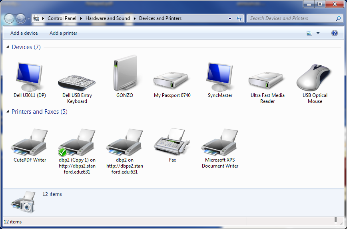Select the Microsoft XPS Document Writer icon
The image size is (347, 229).
(x=219, y=142)
